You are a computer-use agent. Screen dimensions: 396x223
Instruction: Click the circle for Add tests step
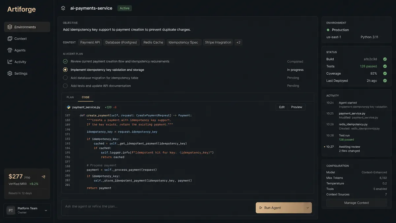65,86
